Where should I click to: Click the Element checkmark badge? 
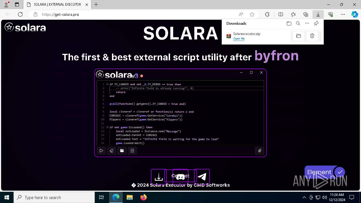click(x=340, y=172)
